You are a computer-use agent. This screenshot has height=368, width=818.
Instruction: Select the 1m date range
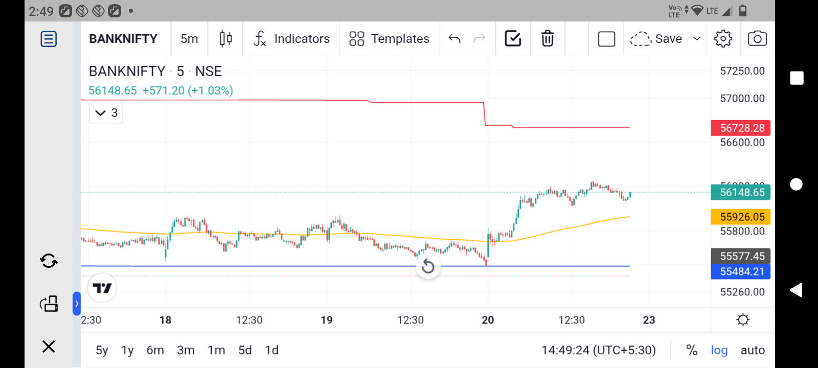[216, 350]
